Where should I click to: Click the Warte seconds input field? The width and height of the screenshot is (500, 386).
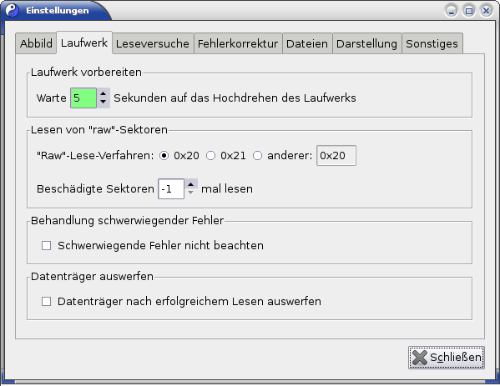[x=83, y=98]
